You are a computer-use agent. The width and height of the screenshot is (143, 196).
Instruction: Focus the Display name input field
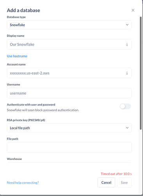pyautogui.click(x=69, y=44)
